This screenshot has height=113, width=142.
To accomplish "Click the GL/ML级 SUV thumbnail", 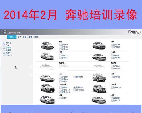I will click(47, 88).
